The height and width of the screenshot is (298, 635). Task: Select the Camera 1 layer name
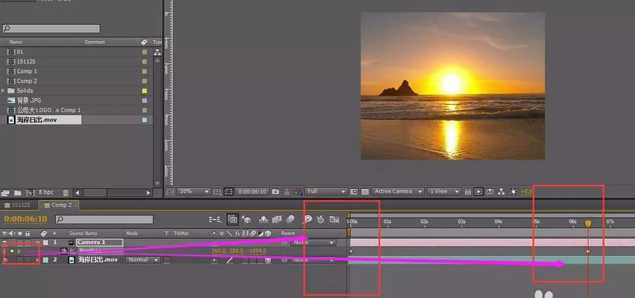pyautogui.click(x=100, y=243)
